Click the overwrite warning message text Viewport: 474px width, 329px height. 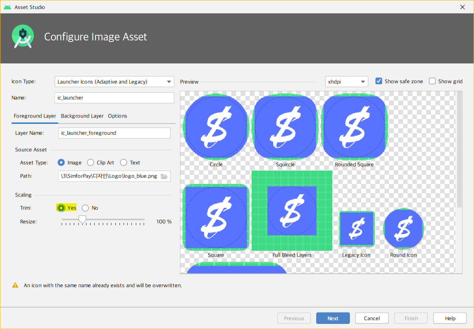coord(103,286)
